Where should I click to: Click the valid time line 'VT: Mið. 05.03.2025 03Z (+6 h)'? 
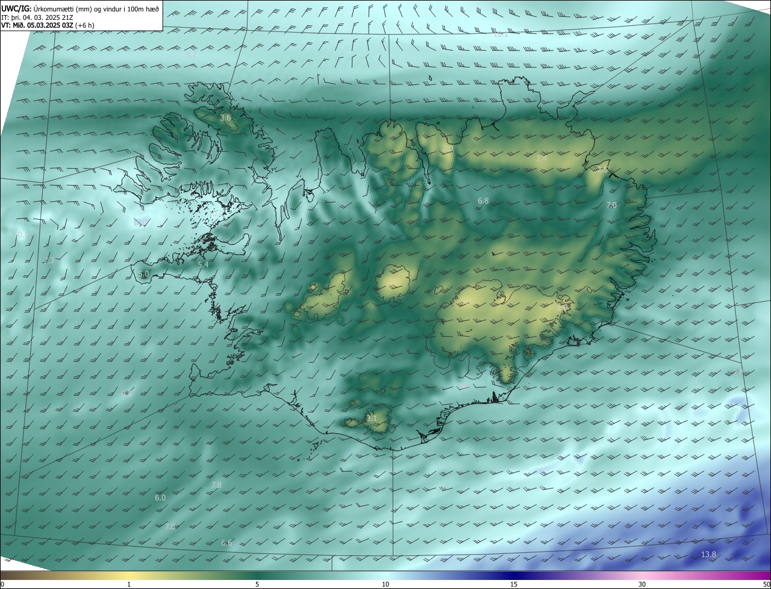[48, 25]
